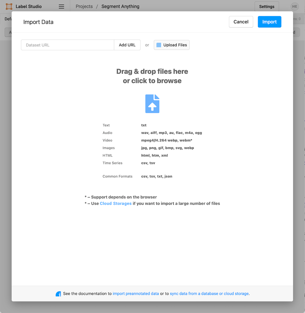The width and height of the screenshot is (305, 313).
Task: Open the Cloud Storages link
Action: (x=115, y=204)
